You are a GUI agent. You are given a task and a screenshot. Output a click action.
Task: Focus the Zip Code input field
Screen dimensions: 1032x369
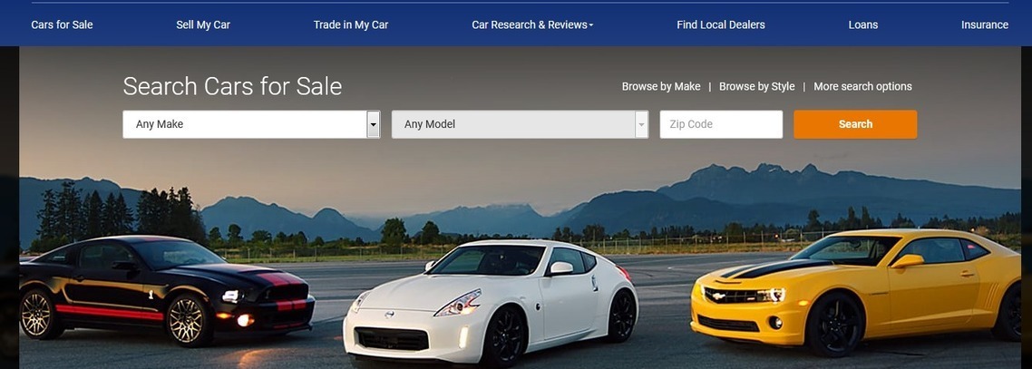(721, 124)
